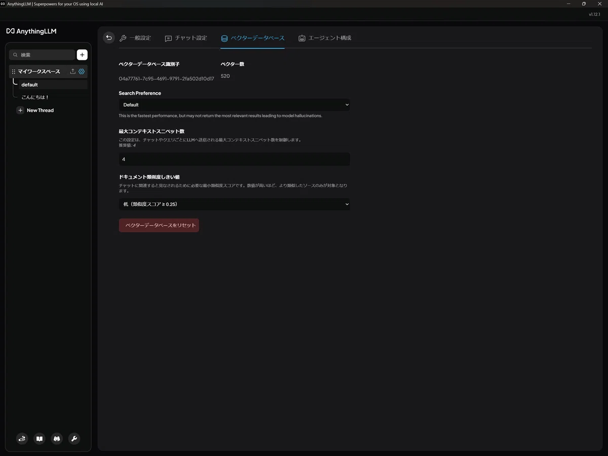Restore down the application window
This screenshot has width=608, height=456.
584,4
